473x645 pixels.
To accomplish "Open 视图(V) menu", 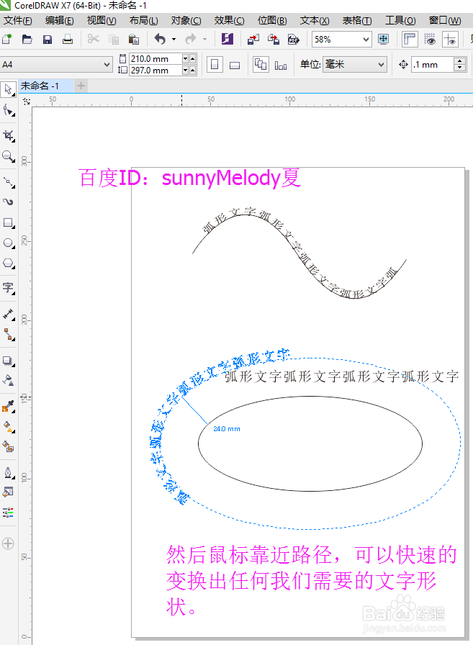I will (x=102, y=20).
